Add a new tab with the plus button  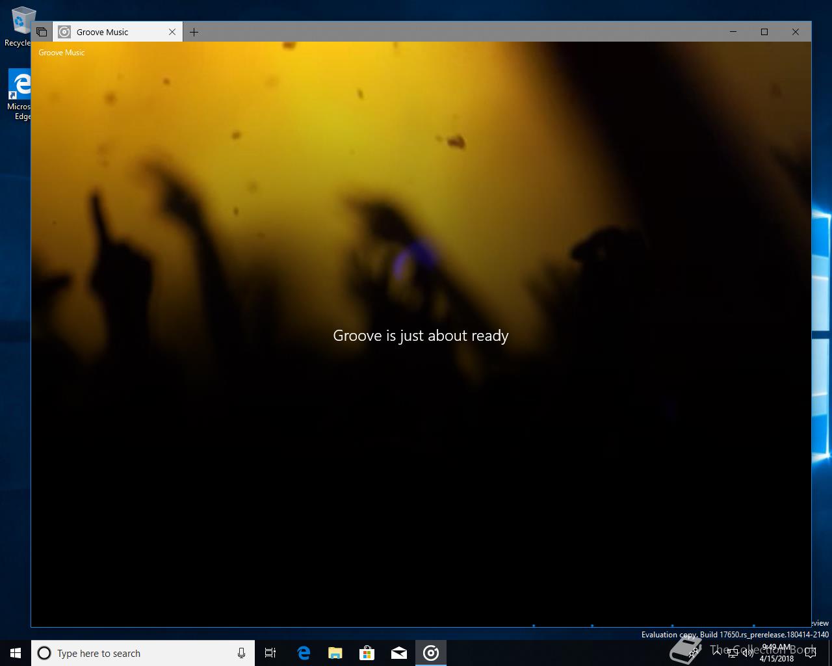(x=194, y=32)
